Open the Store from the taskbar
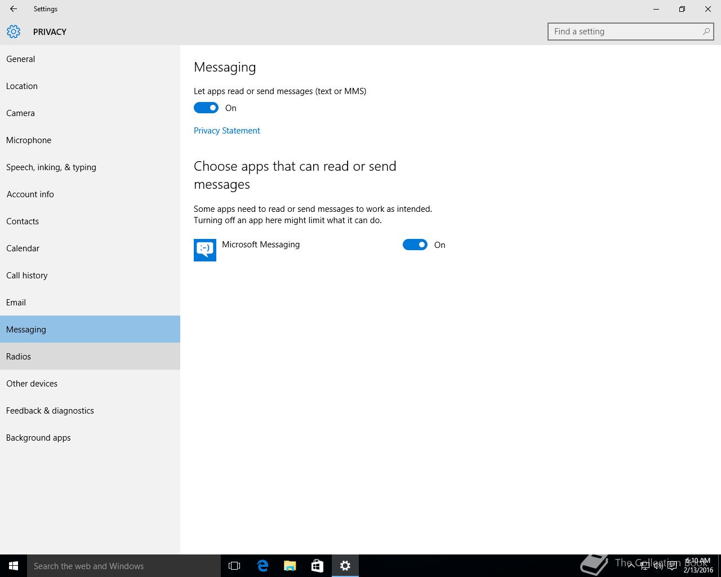The image size is (721, 577). (x=317, y=566)
